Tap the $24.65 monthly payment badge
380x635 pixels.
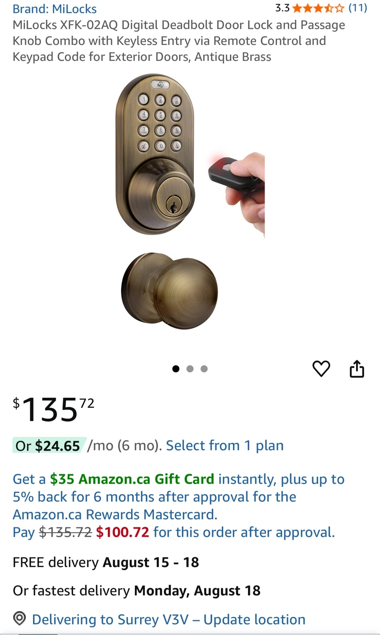point(48,446)
